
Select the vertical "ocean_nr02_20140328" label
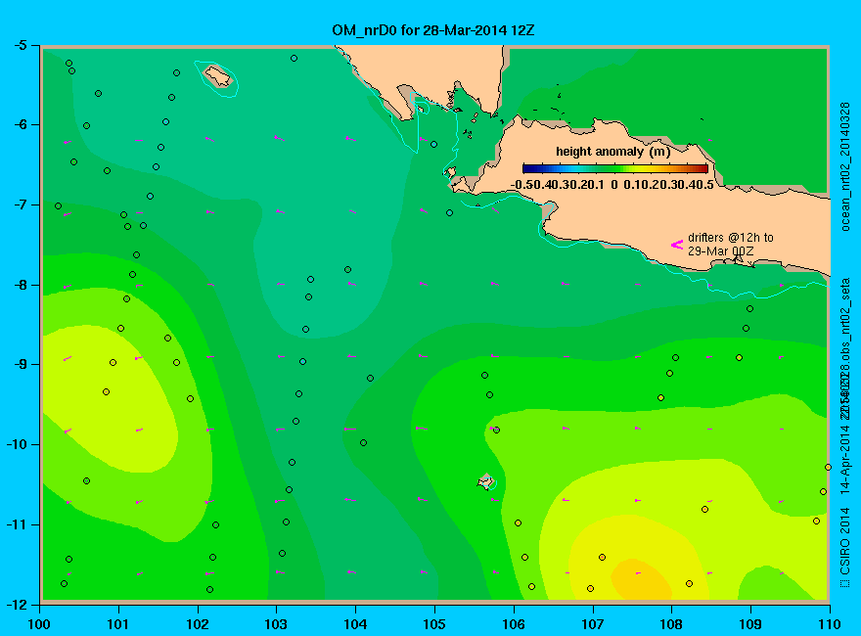pyautogui.click(x=845, y=166)
